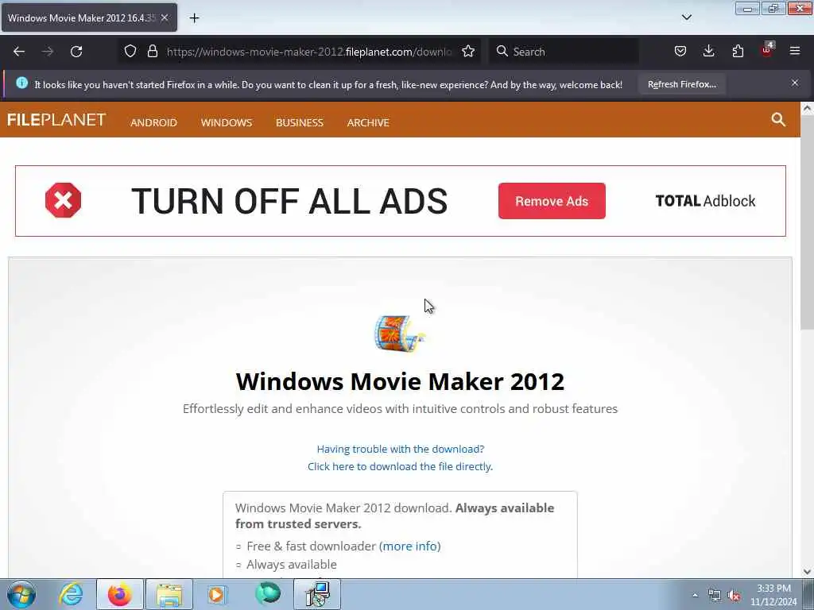Open the tracking protection shield icon
This screenshot has width=814, height=610.
[x=130, y=52]
